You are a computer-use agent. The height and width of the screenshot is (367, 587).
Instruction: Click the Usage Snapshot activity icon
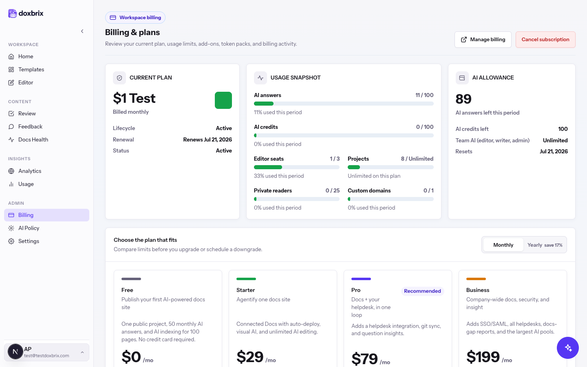[260, 78]
